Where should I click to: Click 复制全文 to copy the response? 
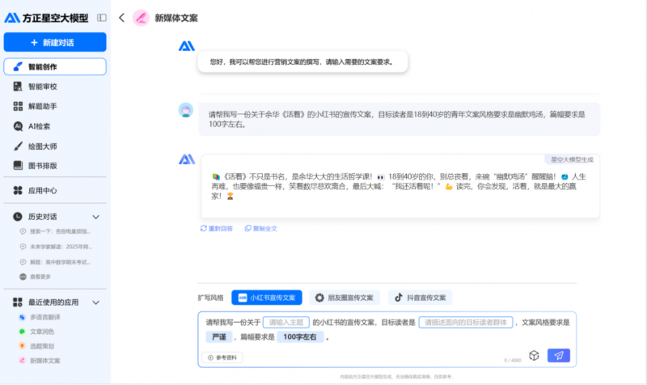tap(260, 229)
